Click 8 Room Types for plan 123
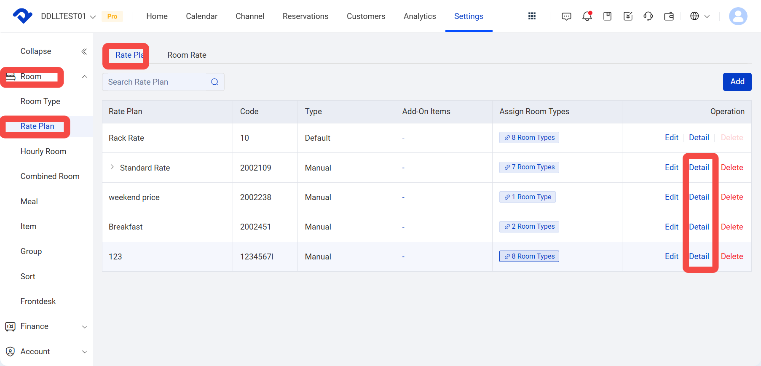The image size is (761, 366). (529, 256)
